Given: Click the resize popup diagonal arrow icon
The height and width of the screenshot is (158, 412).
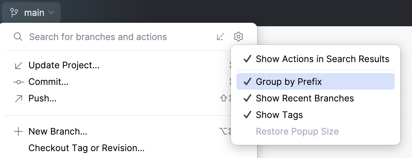Looking at the screenshot, I should click(x=220, y=37).
